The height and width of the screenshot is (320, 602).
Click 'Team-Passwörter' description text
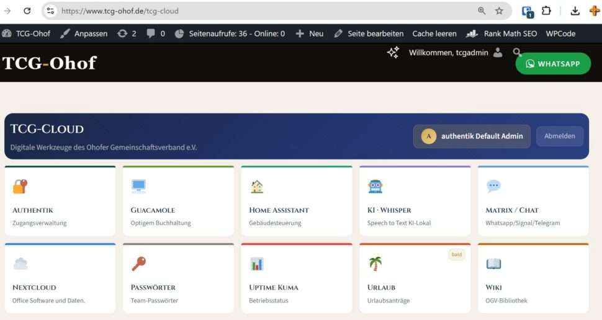[155, 300]
